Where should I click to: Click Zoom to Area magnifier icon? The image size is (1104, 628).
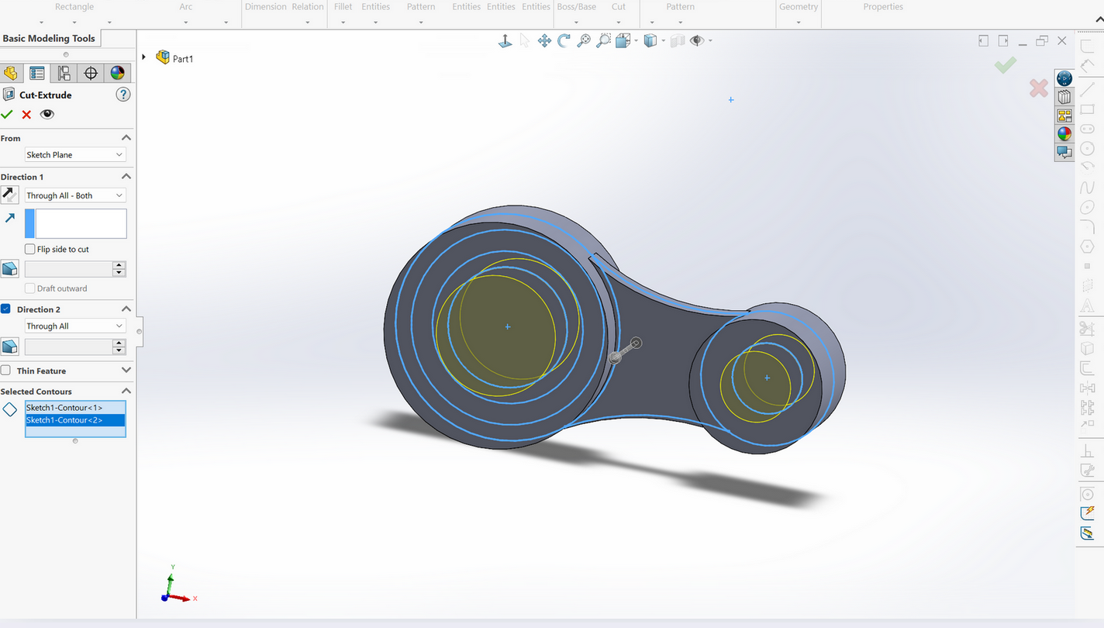point(603,41)
